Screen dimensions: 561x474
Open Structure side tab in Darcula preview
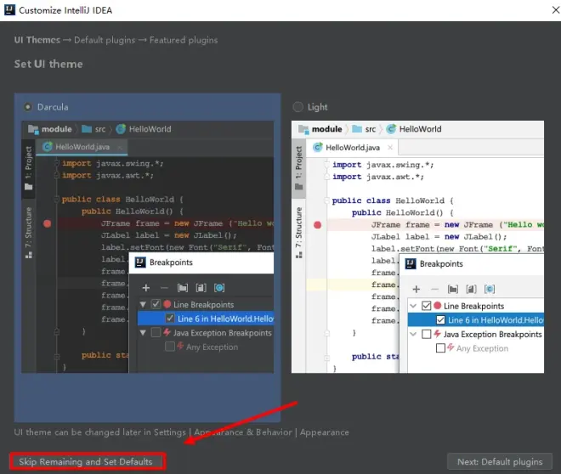[x=29, y=233]
